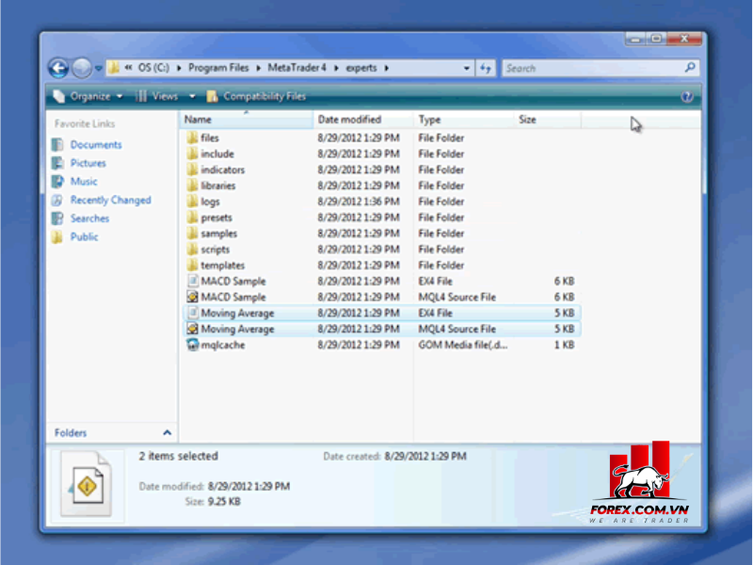This screenshot has width=753, height=565.
Task: Select the OS (C:) breadcrumb
Action: pyautogui.click(x=153, y=68)
